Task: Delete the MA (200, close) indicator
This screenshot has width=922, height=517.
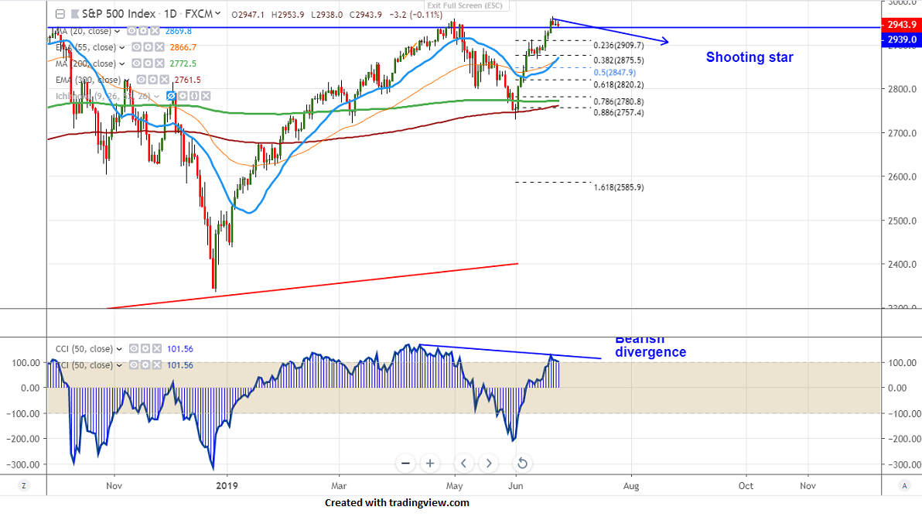Action: 159,63
